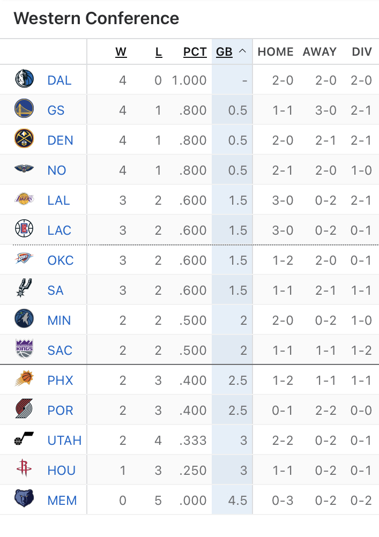The image size is (379, 537).
Task: Click the Lakers team logo
Action: pyautogui.click(x=24, y=200)
